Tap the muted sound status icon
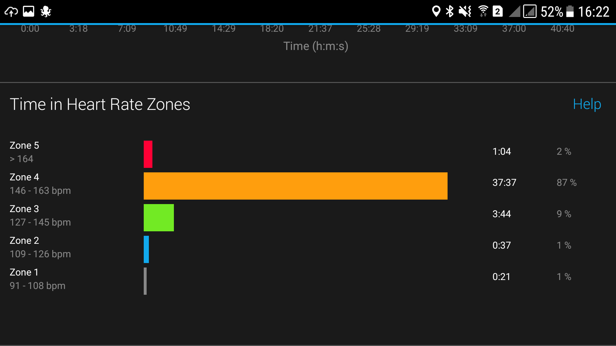616x346 pixels. (x=465, y=12)
